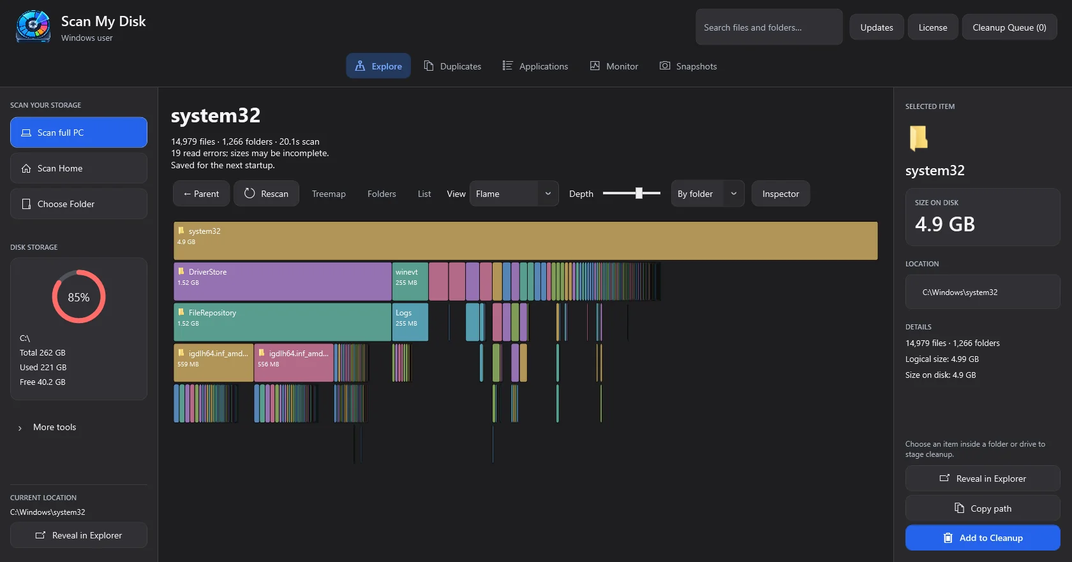Click the house icon in Scan Home

tap(26, 168)
